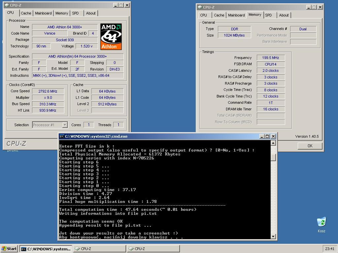Click Command Rate value 1T
338x253 pixels.
(x=271, y=103)
